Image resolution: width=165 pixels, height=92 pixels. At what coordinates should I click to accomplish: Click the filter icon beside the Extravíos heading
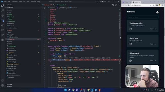click(x=157, y=12)
